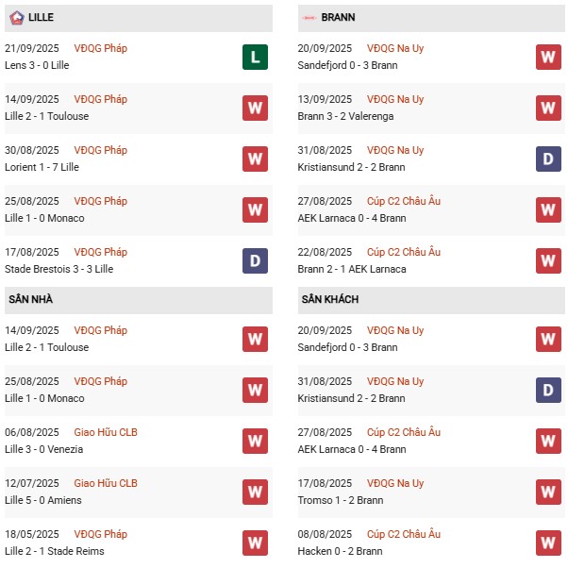
Task: Click the W badge for Lorient 1-7 Lille
Action: tap(255, 159)
